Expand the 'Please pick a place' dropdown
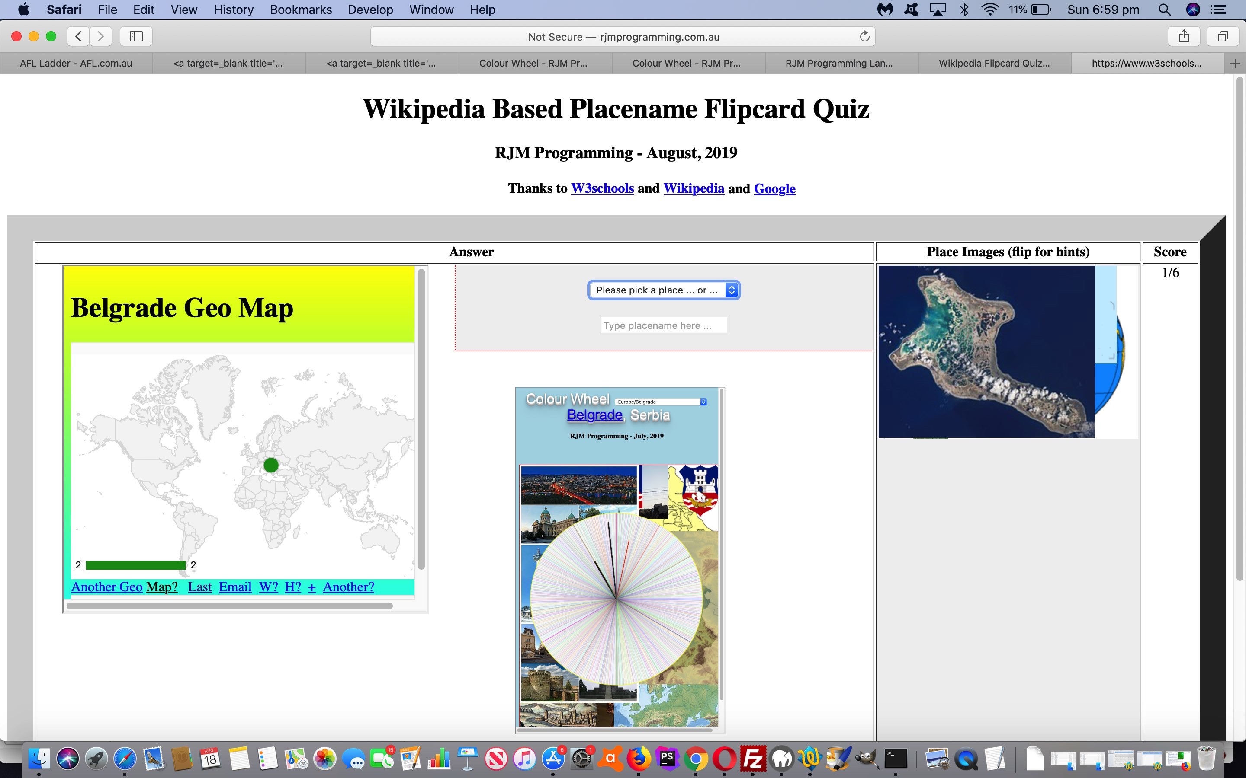 click(x=664, y=290)
